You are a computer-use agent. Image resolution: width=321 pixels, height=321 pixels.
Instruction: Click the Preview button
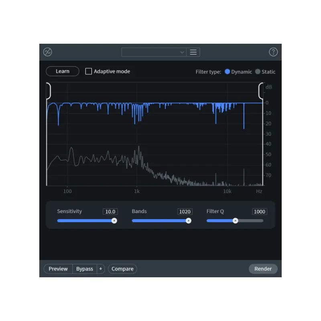point(58,269)
